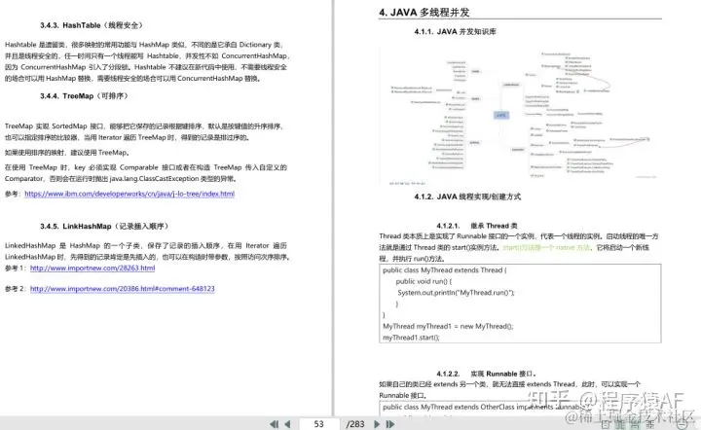
Task: Click the line starting 'Thread 类本质上是实现了 Runnable'
Action: point(519,236)
